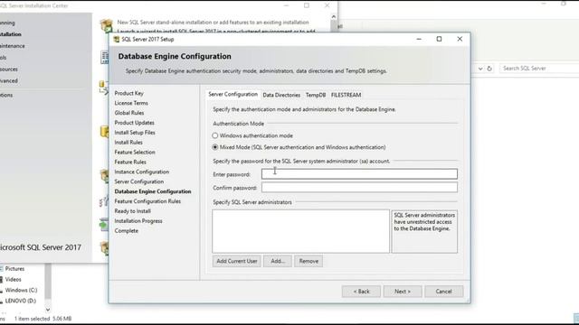The image size is (579, 325).
Task: Click Search SQL Server box in Explorer
Action: [539, 69]
